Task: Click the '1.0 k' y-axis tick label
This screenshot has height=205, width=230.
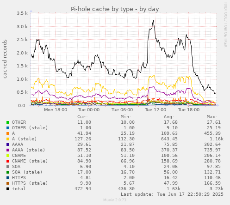Action: coord(22,79)
